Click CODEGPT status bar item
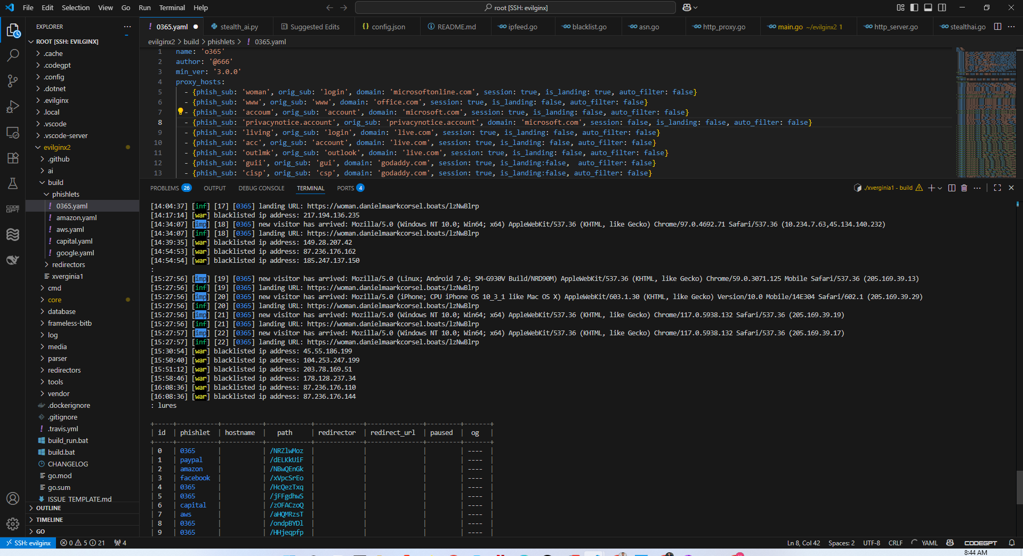The width and height of the screenshot is (1023, 556). coord(980,543)
